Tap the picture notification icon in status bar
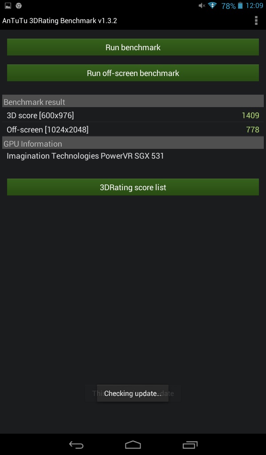Screen dimensions: 266x455 (8, 5)
